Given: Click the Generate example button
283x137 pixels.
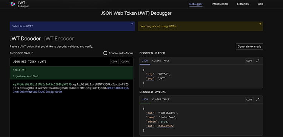Looking at the screenshot, I should coord(249,47).
